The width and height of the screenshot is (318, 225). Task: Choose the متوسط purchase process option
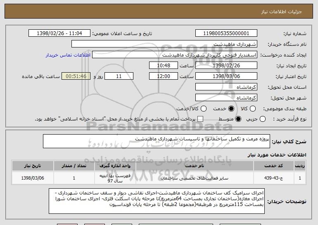(238, 119)
